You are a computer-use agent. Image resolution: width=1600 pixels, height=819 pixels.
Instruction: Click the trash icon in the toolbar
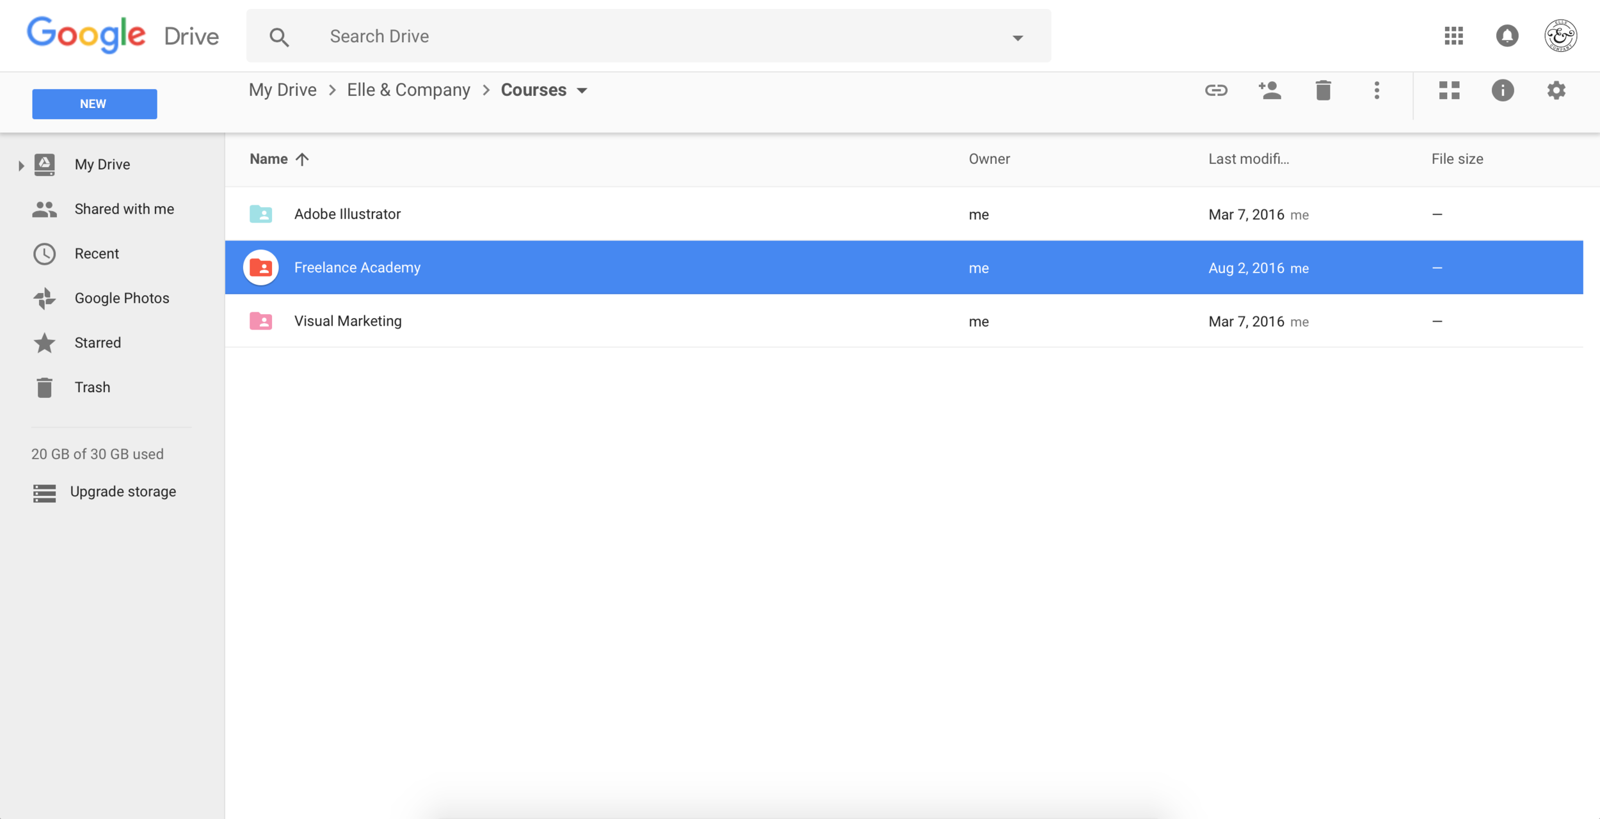[x=1323, y=90]
